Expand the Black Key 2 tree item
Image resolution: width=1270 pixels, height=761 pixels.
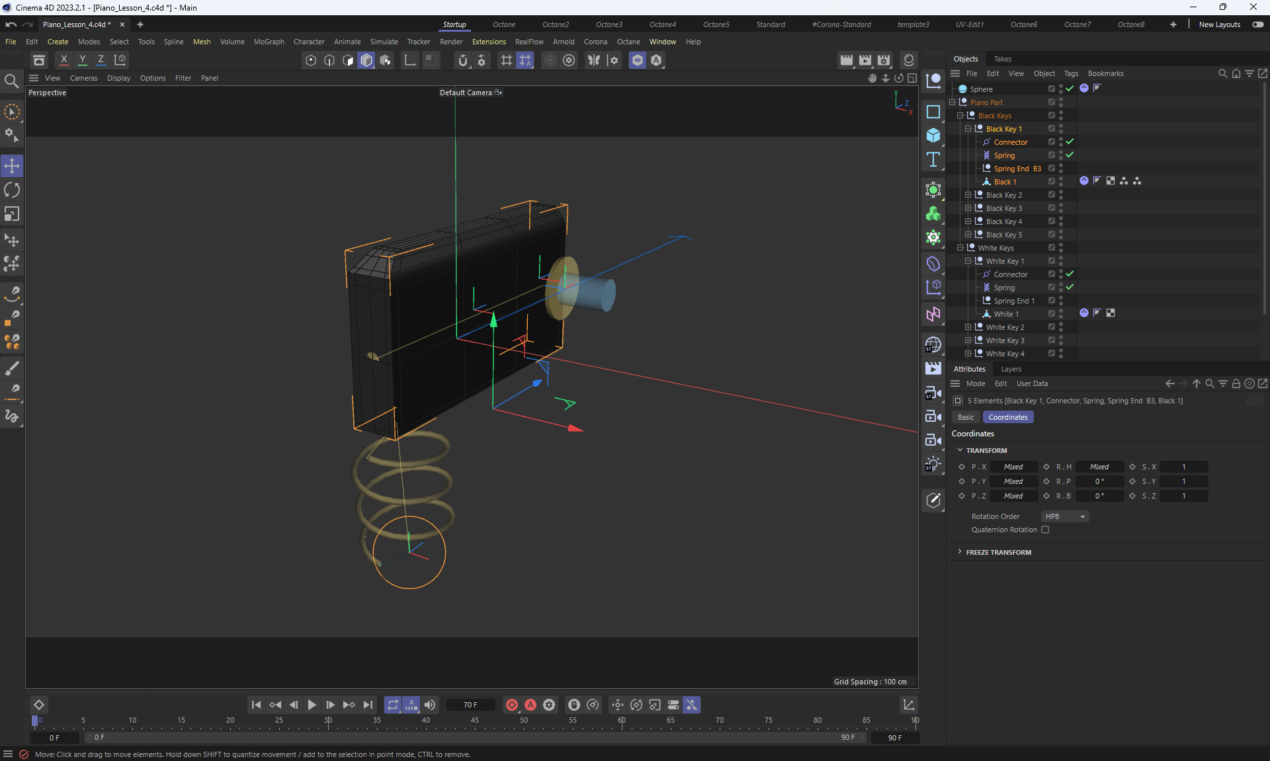(x=968, y=195)
